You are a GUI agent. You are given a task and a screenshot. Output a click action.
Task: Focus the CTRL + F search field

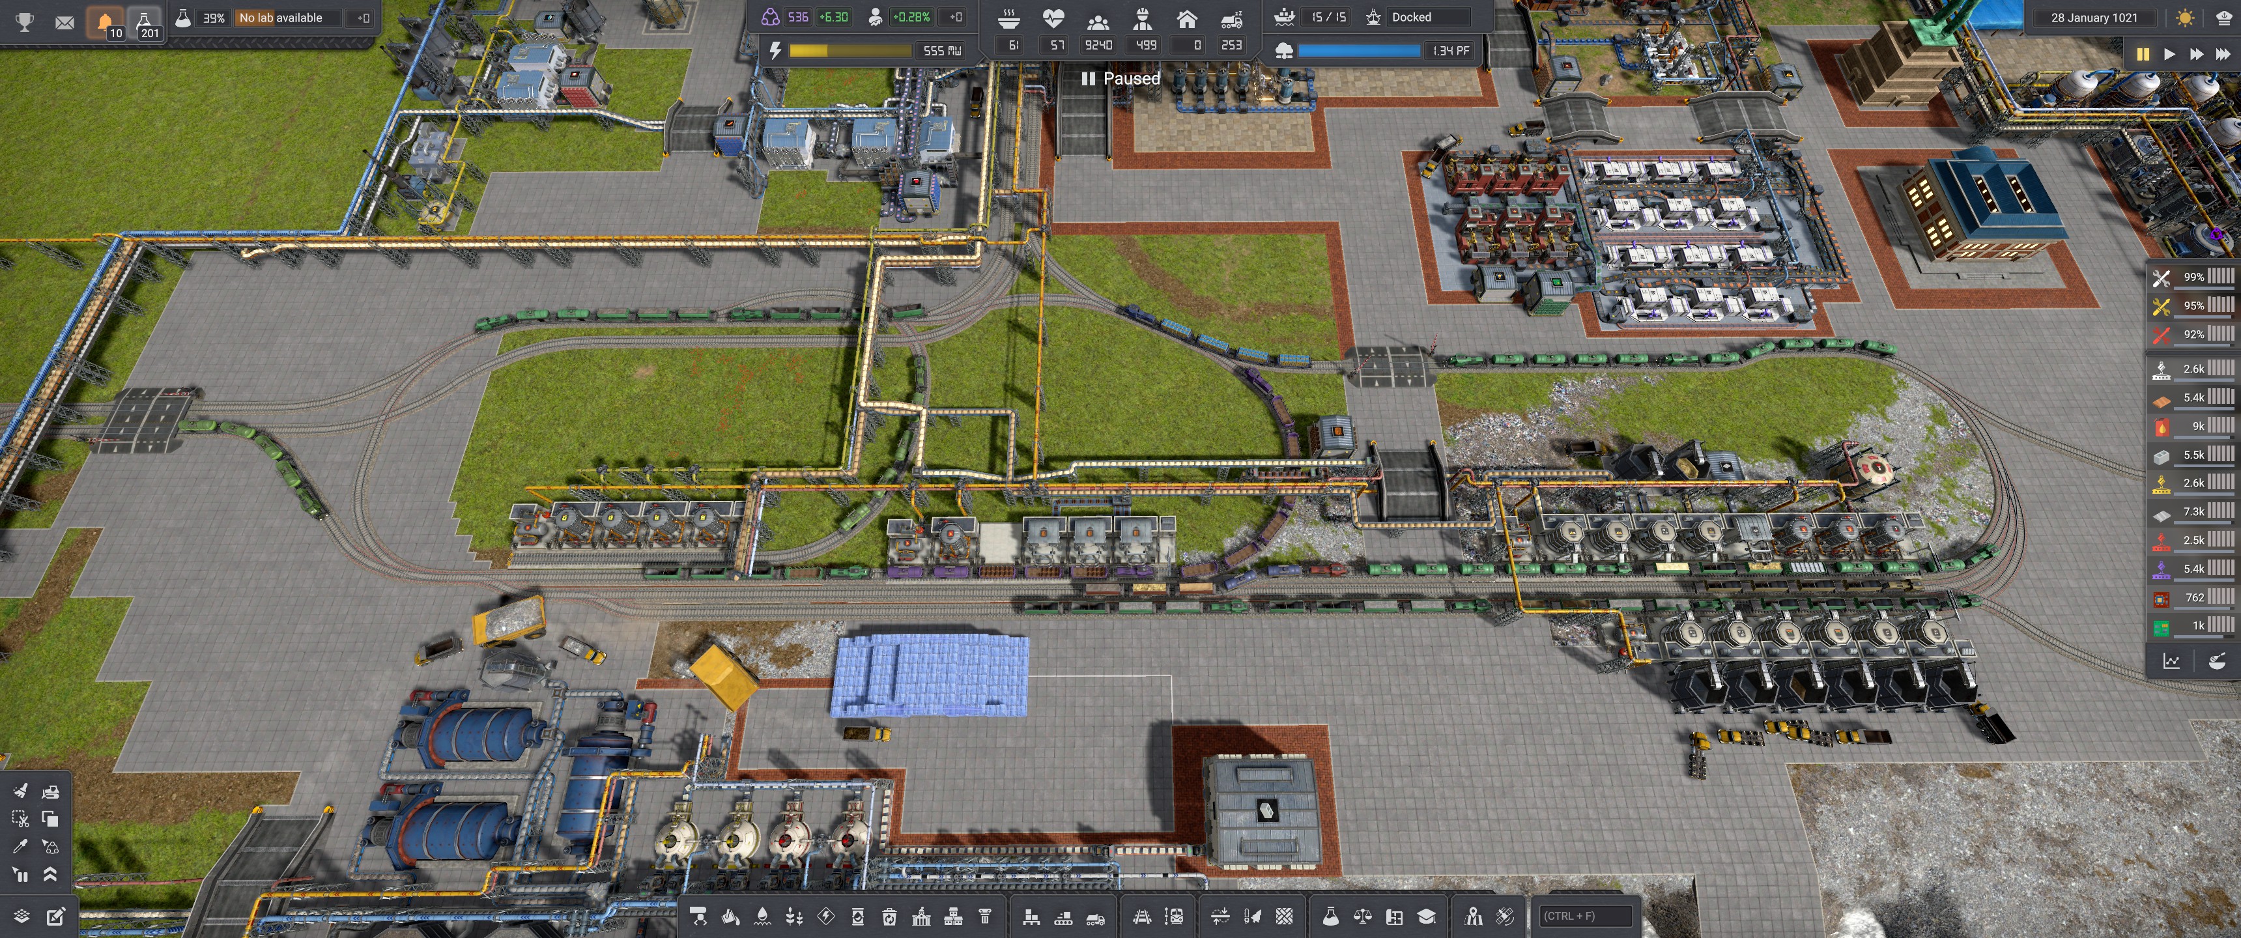pos(1586,915)
